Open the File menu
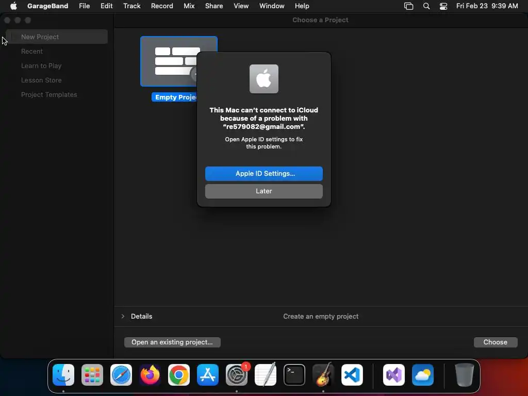 (x=84, y=6)
